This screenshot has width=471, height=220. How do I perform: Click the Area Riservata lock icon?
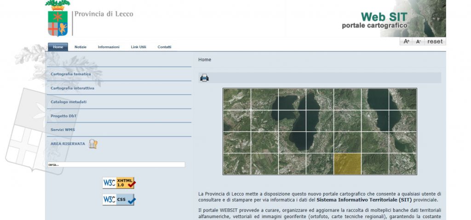coord(93,144)
